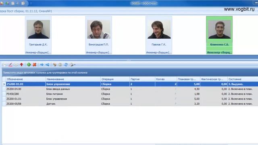Select worker card Виноградов П.П.

click(x=98, y=35)
